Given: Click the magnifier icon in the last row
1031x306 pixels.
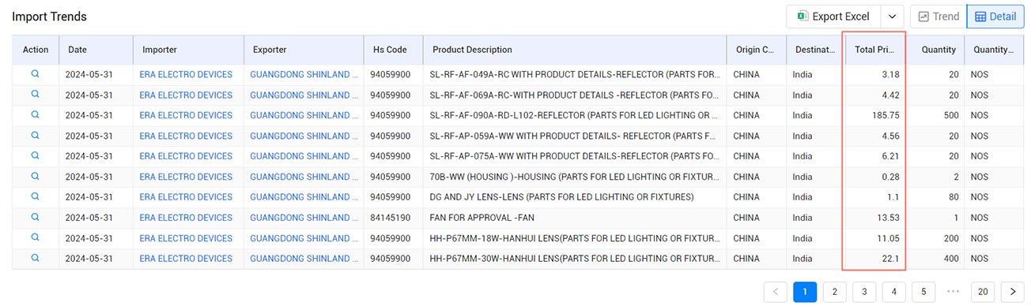Looking at the screenshot, I should coord(35,258).
